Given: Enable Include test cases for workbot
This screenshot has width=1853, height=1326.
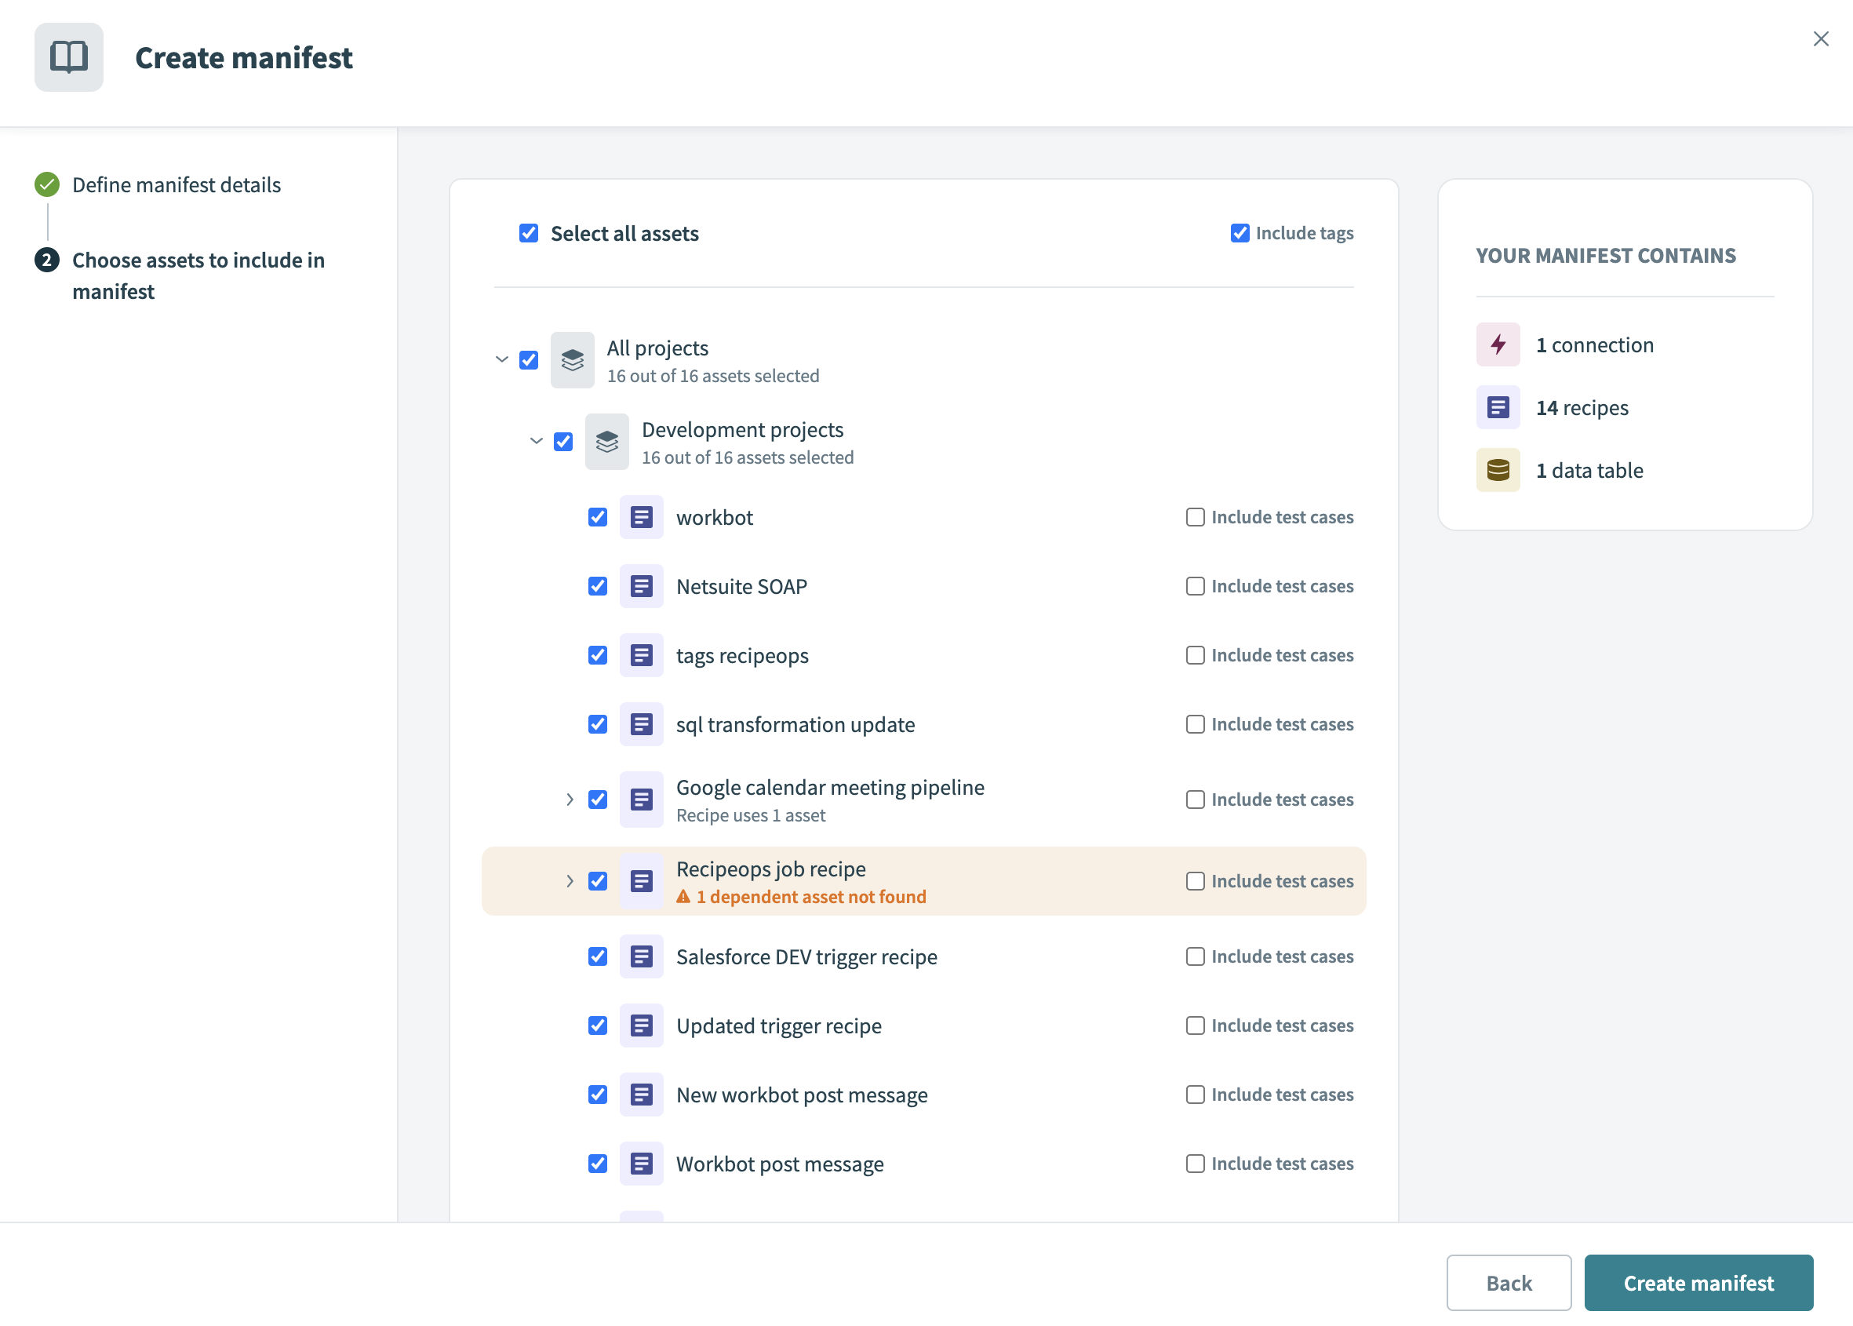Looking at the screenshot, I should click(1195, 517).
